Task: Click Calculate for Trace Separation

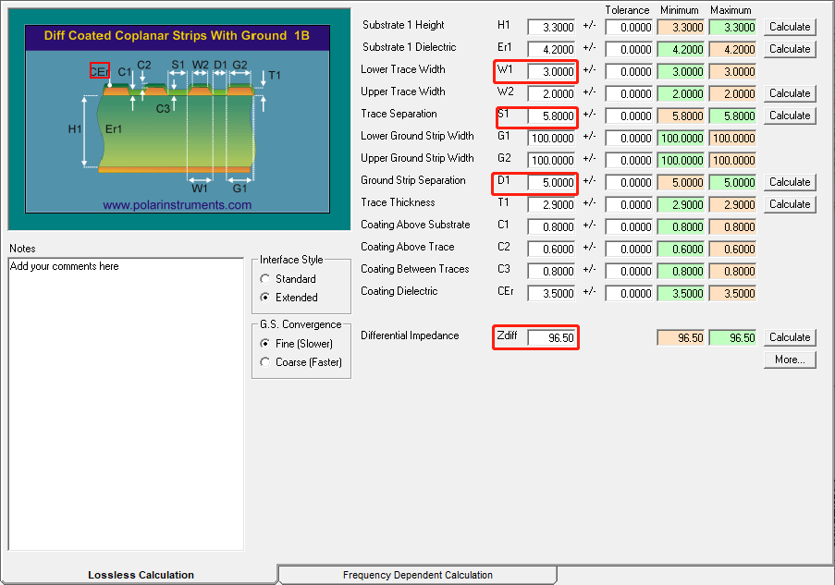Action: click(x=790, y=116)
